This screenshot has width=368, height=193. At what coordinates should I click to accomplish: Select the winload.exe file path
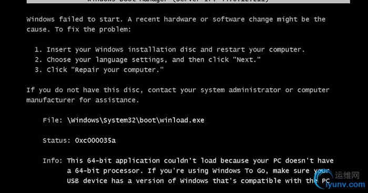click(136, 120)
